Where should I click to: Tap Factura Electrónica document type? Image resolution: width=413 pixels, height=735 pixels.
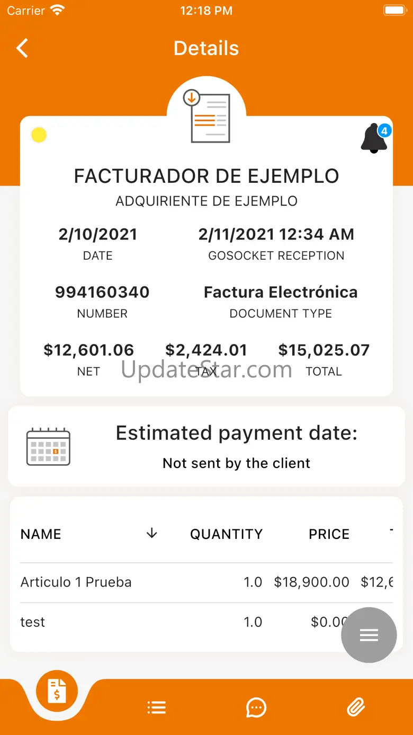[281, 292]
